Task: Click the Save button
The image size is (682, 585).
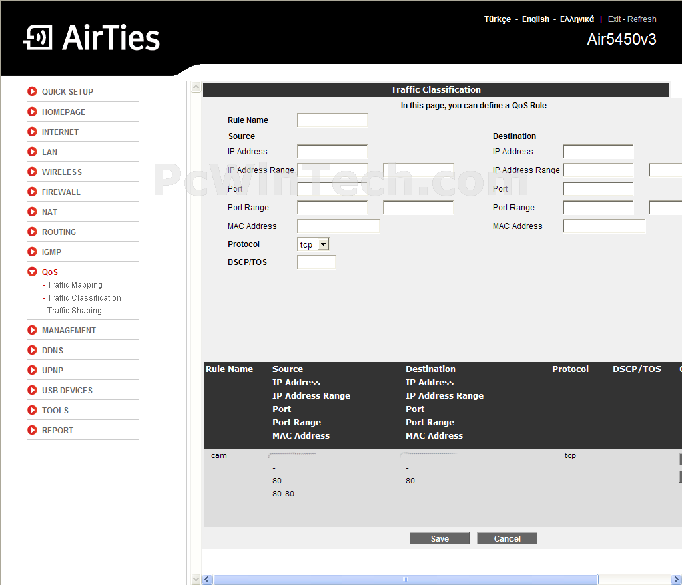Action: point(440,538)
